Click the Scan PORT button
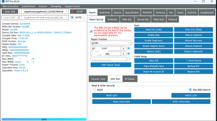 10,17
